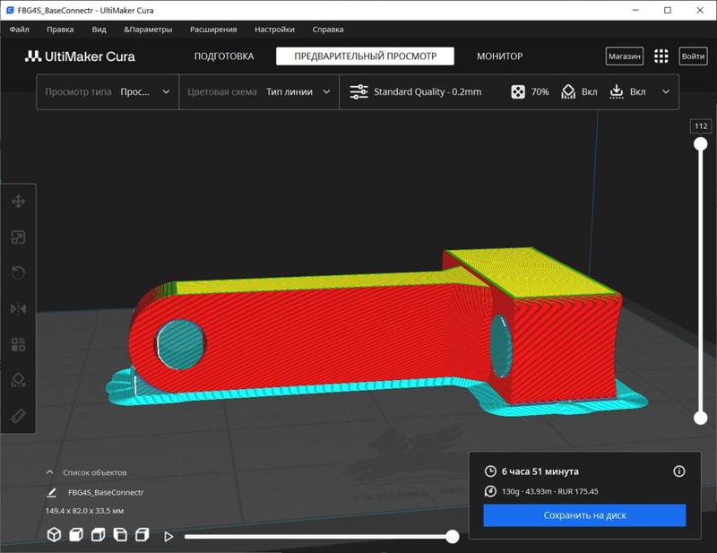Click the clock icon for print time
Screen dimensions: 717x553
(490, 471)
